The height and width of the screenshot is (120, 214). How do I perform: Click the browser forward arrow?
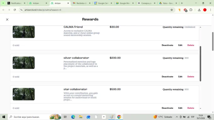9,10
